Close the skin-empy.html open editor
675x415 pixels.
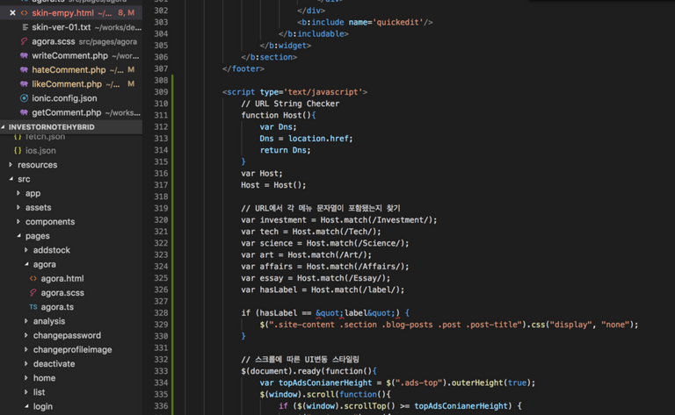click(11, 13)
